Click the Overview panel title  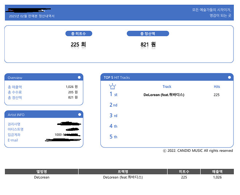(15, 78)
